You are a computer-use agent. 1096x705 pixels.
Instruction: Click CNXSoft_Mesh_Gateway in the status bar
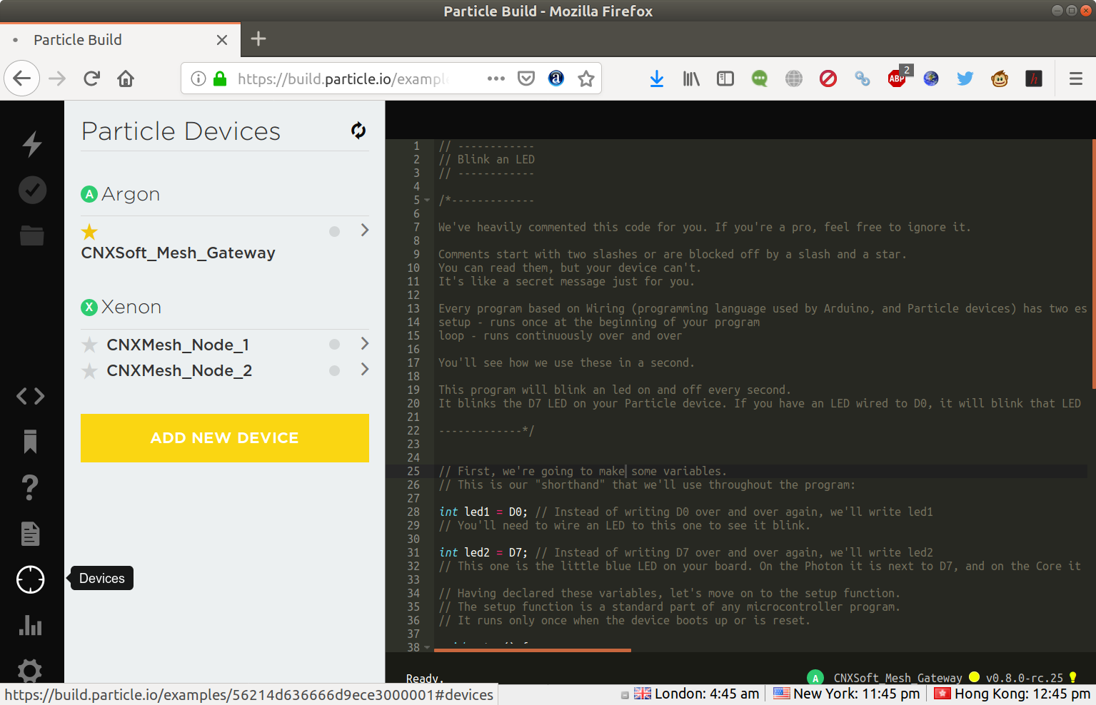[898, 678]
